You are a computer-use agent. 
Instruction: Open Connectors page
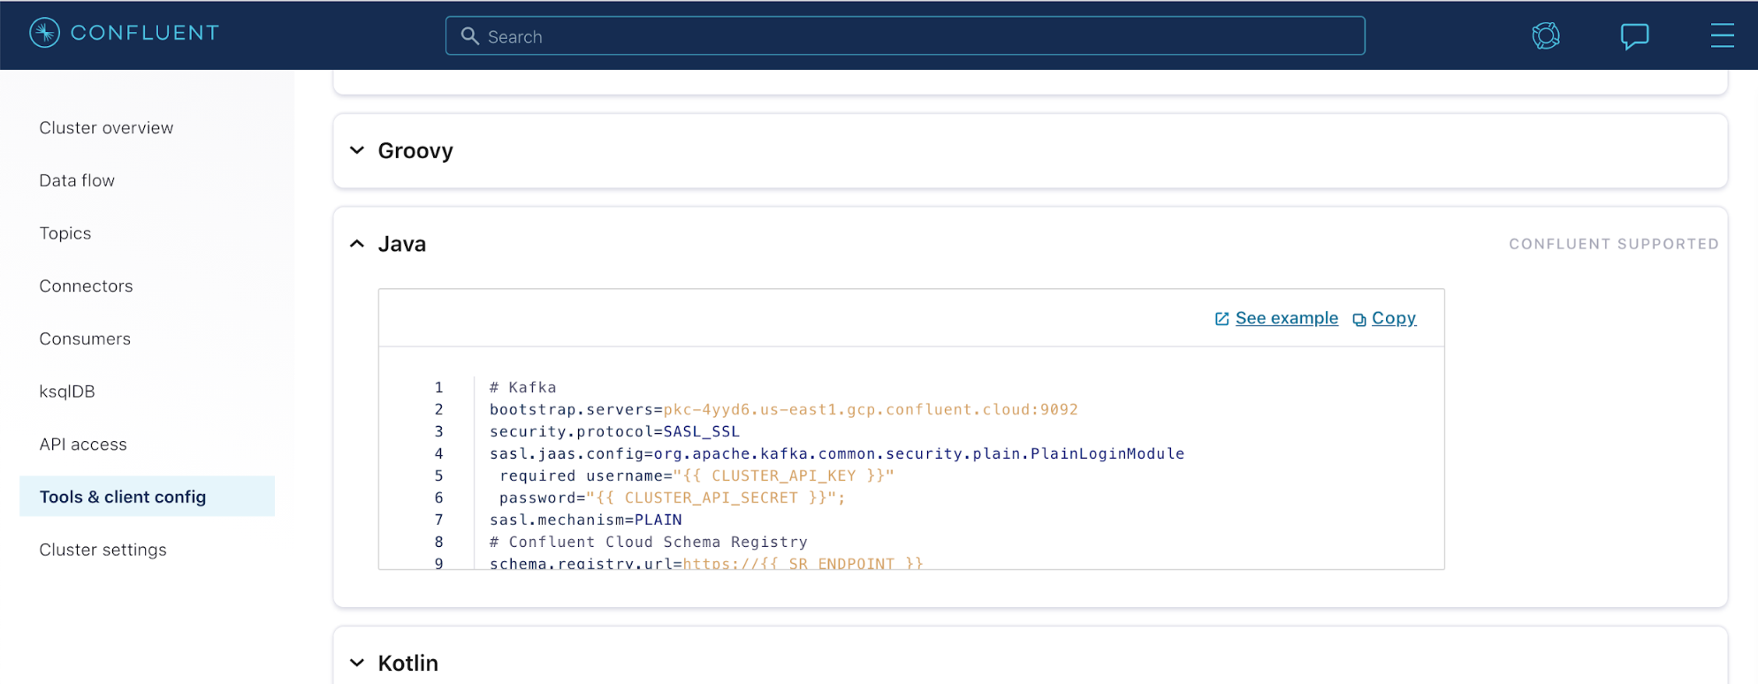click(86, 286)
